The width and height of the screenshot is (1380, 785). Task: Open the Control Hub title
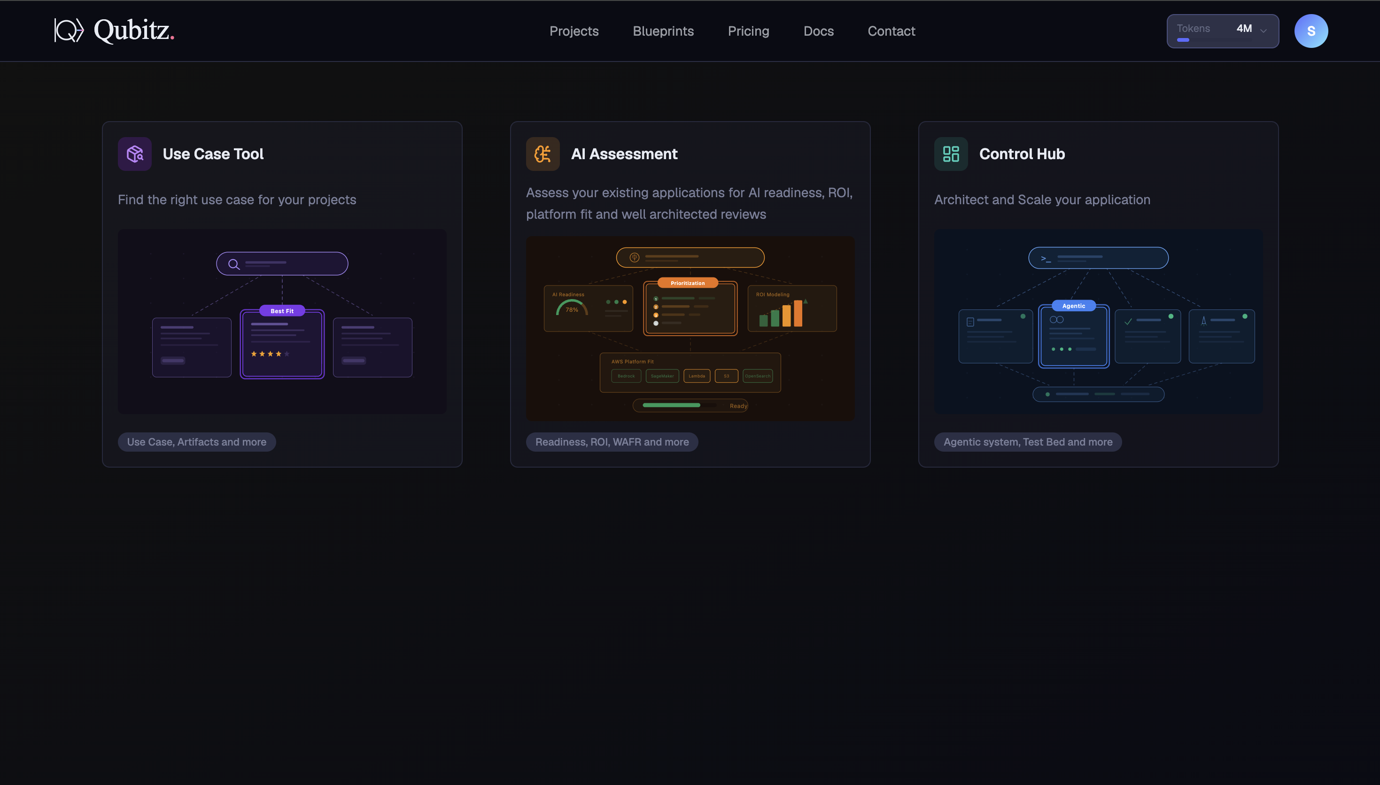pos(1022,154)
